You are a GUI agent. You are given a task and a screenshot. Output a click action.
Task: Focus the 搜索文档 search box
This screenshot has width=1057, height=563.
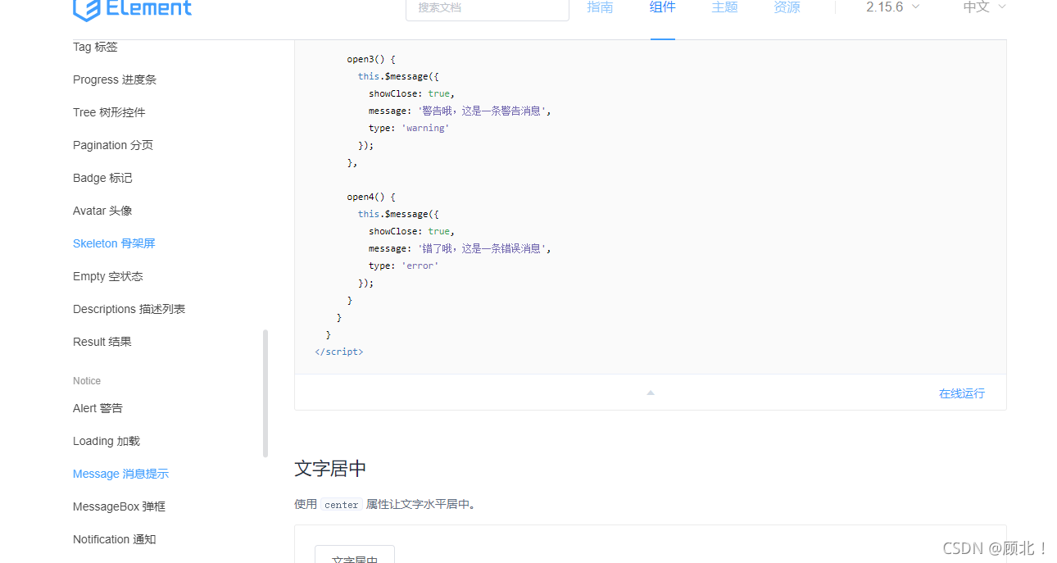pyautogui.click(x=488, y=8)
